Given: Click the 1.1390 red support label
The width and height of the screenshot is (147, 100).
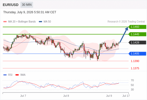Looking at the screenshot, I should coord(135,61).
